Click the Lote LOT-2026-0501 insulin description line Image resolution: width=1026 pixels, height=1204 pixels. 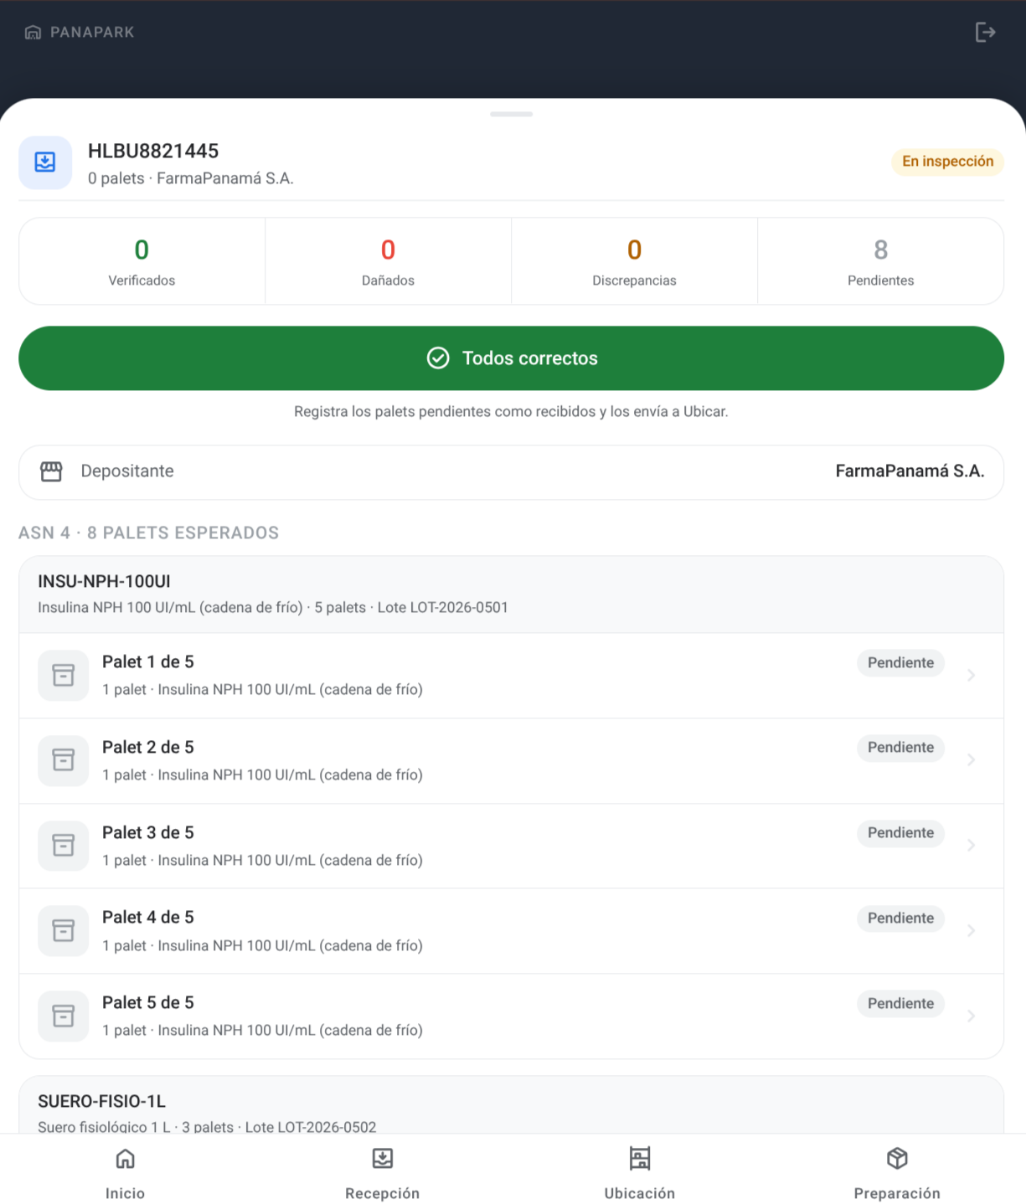(x=273, y=608)
